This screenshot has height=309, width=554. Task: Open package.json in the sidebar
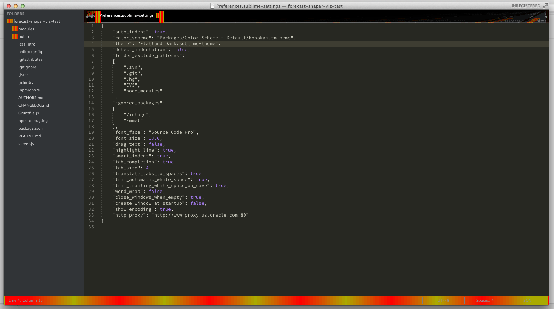tap(31, 128)
